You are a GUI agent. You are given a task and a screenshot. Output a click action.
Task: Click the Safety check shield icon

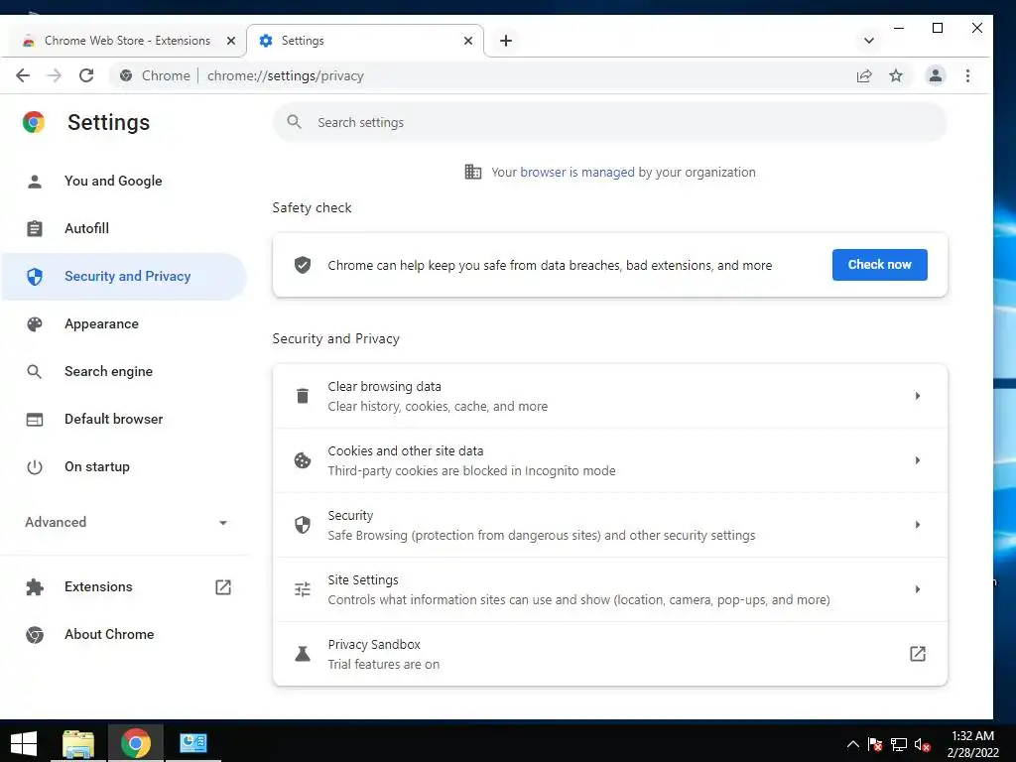point(303,265)
